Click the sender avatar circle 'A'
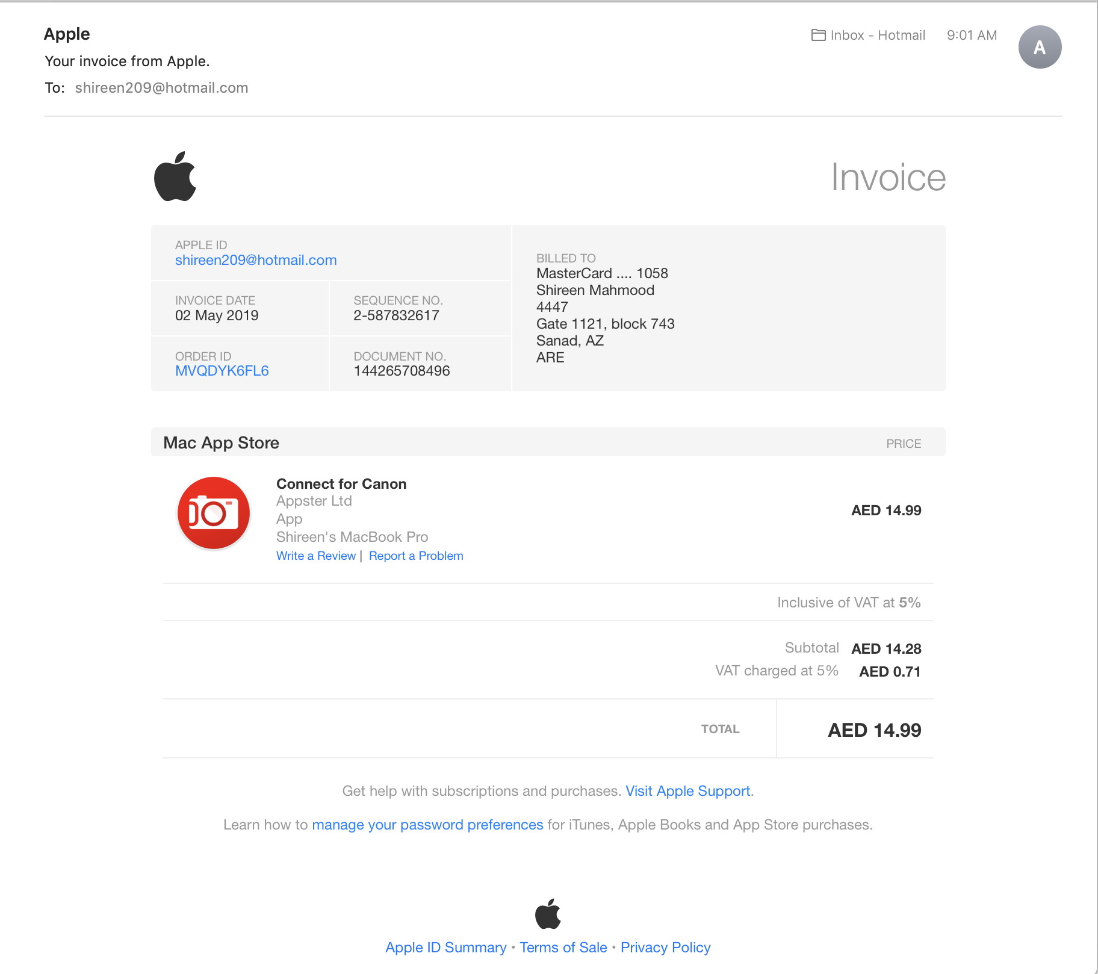The image size is (1098, 974). [x=1040, y=47]
